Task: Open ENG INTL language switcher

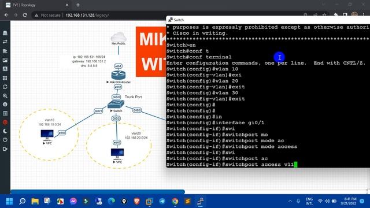Action: click(x=309, y=201)
